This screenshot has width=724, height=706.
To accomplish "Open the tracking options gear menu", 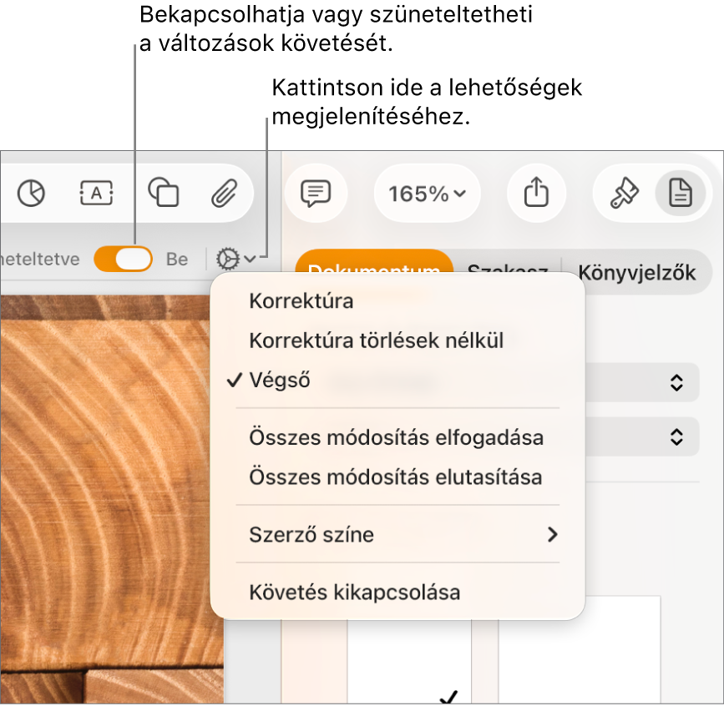I will (x=235, y=259).
